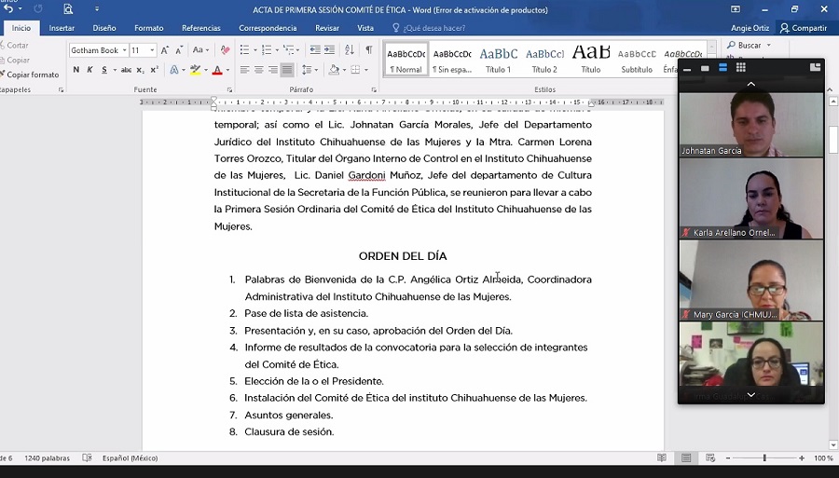The image size is (839, 478).
Task: Toggle underline (S) formatting
Action: click(x=104, y=70)
